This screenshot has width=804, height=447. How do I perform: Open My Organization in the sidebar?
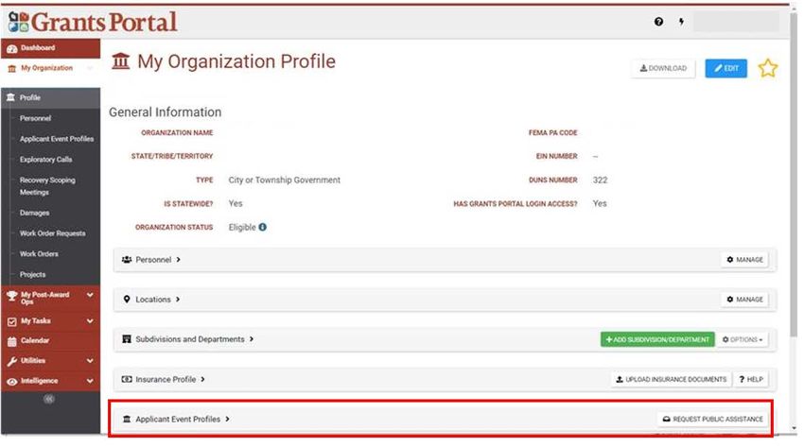click(x=50, y=68)
